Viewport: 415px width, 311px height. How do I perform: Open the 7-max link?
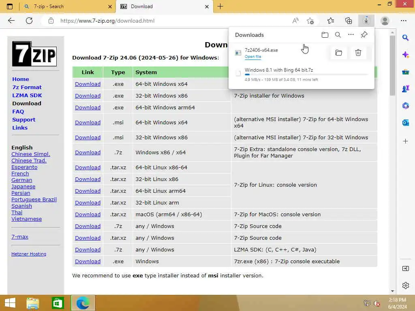(x=20, y=236)
